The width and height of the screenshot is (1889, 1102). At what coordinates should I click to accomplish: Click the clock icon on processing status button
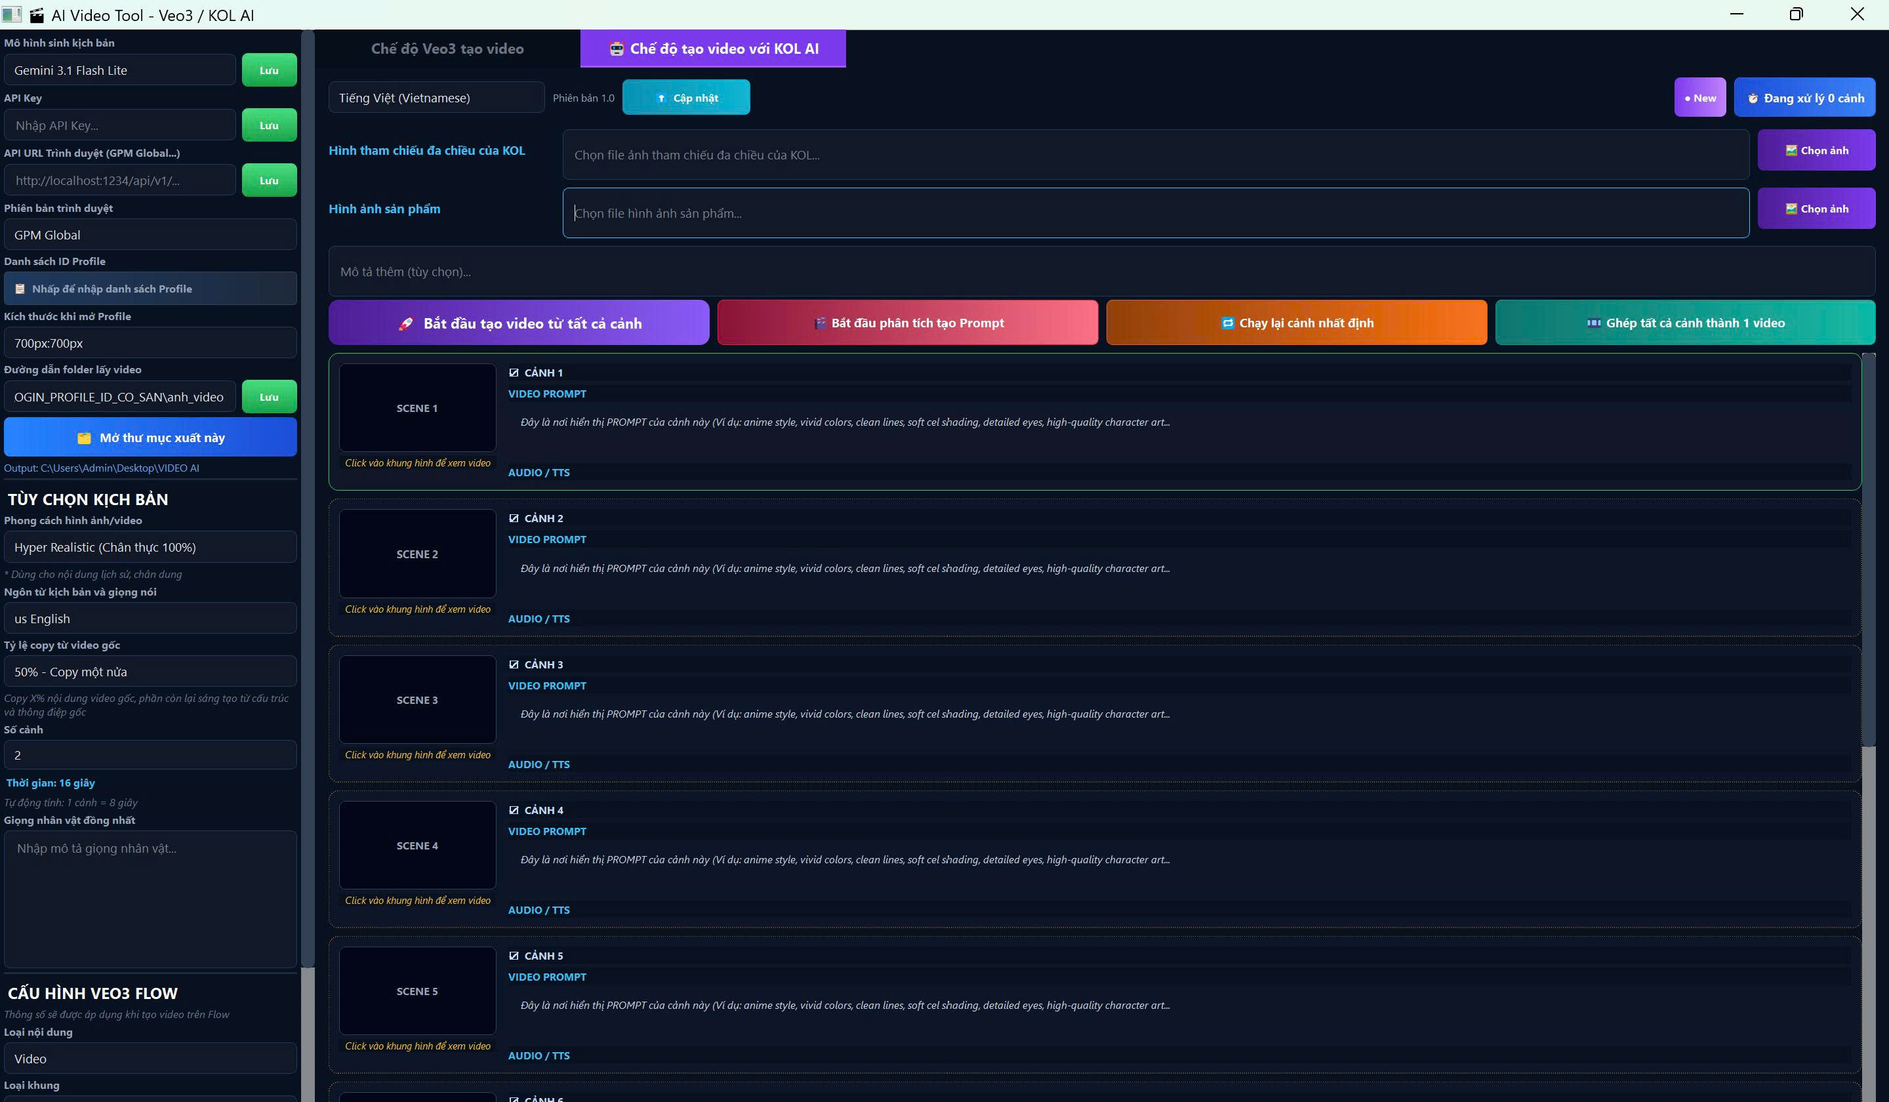[x=1753, y=98]
